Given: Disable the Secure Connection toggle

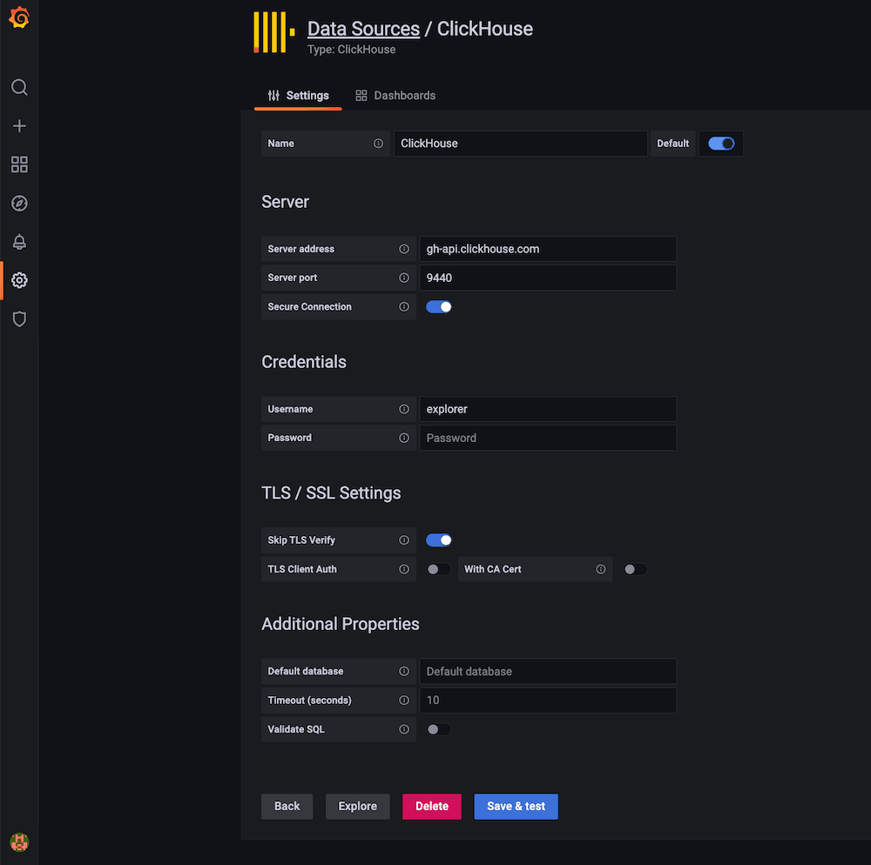Looking at the screenshot, I should (439, 307).
